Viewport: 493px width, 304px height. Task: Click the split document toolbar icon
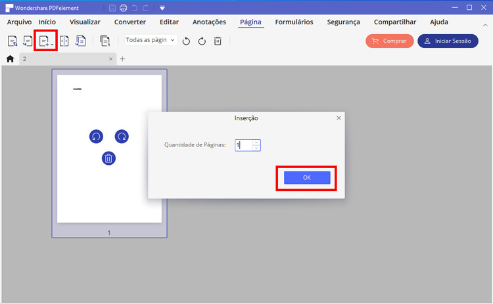point(64,41)
